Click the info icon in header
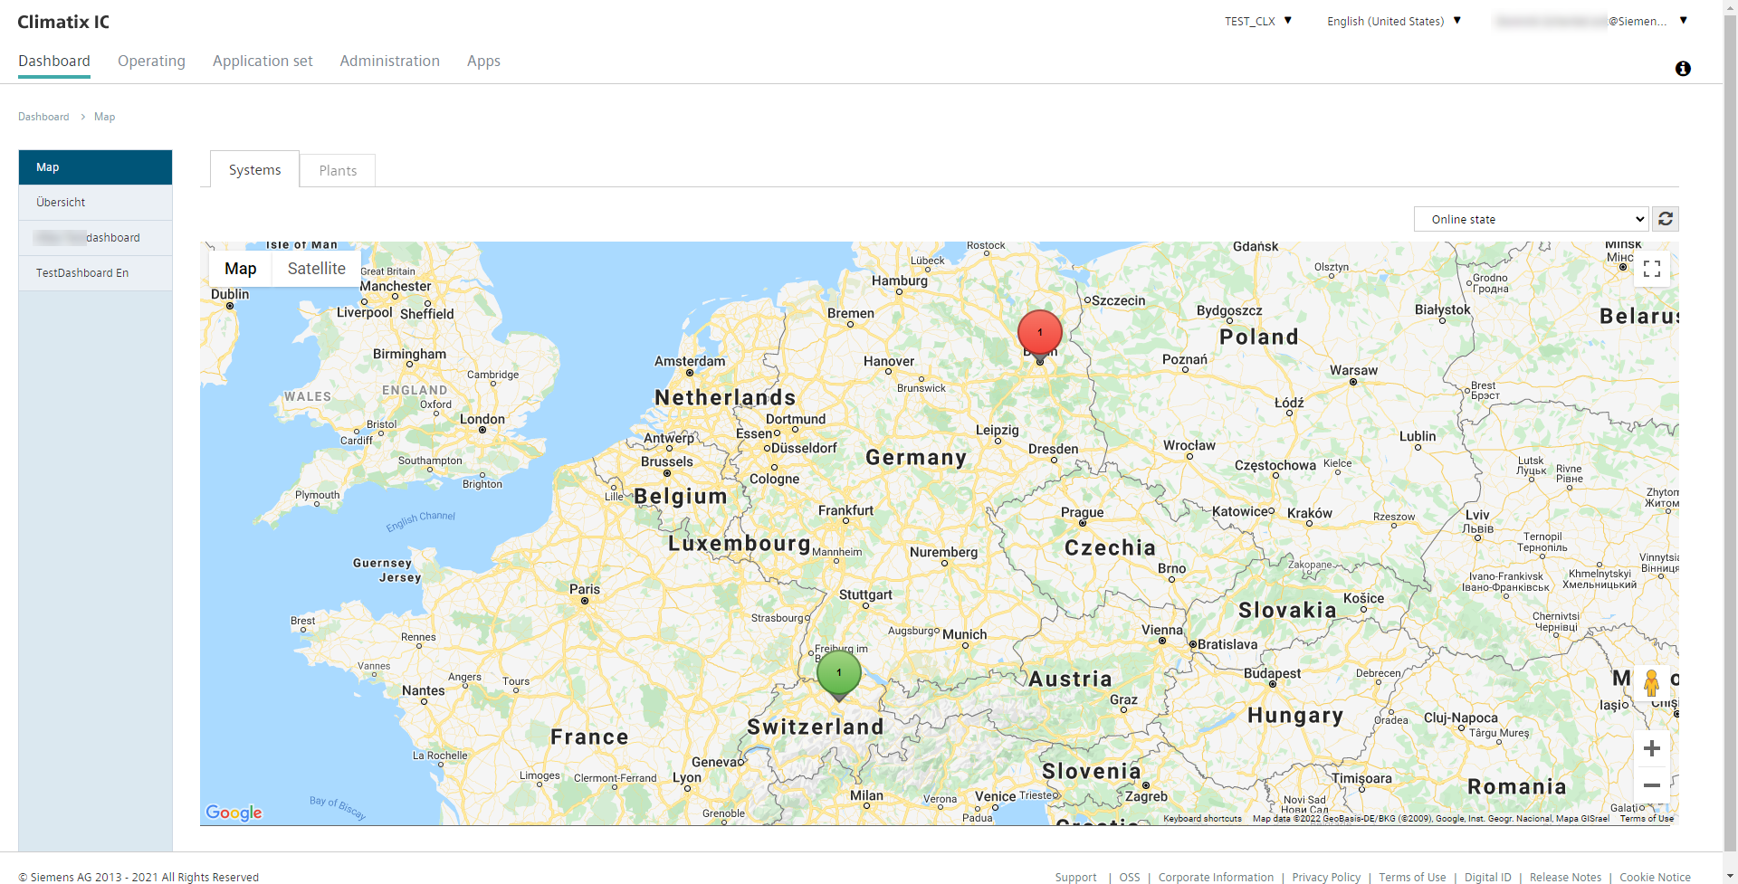This screenshot has height=884, width=1738. tap(1683, 69)
